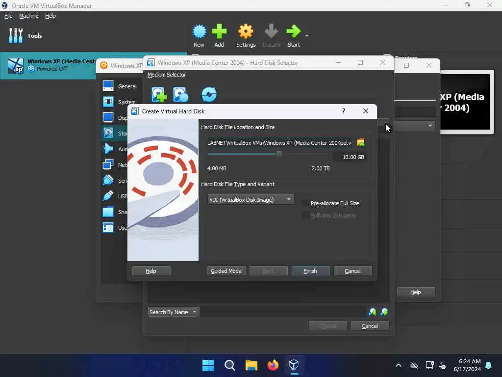Image resolution: width=502 pixels, height=377 pixels.
Task: Click Finish to create the disk
Action: click(310, 271)
